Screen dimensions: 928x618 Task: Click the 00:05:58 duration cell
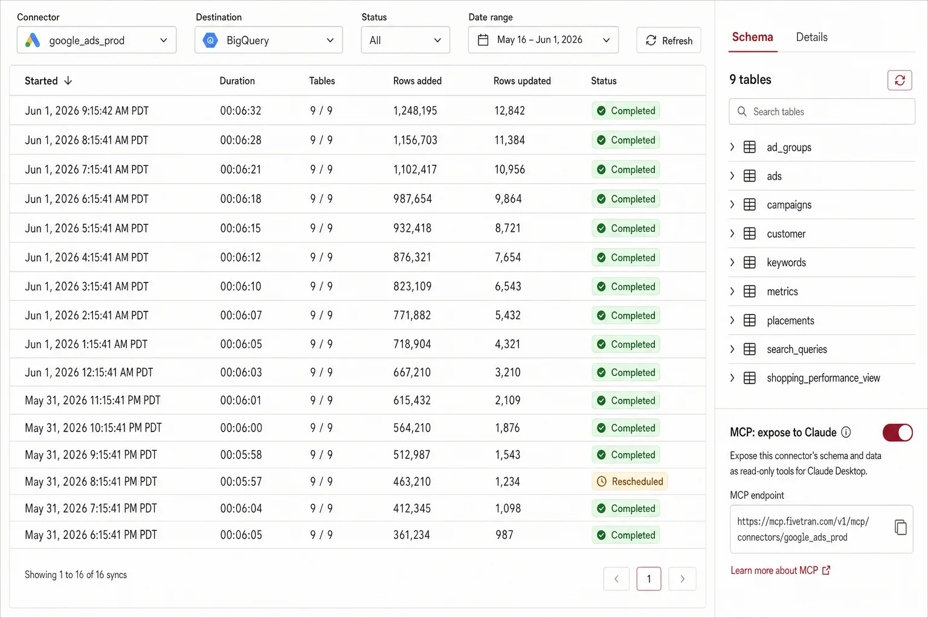[240, 455]
